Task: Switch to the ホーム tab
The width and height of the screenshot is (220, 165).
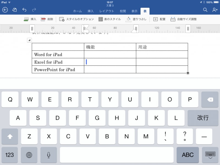Action: [77, 11]
